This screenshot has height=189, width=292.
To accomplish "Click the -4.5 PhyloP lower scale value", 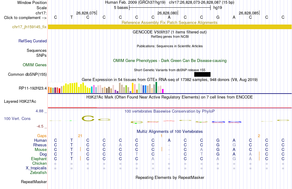I will (40, 126).
